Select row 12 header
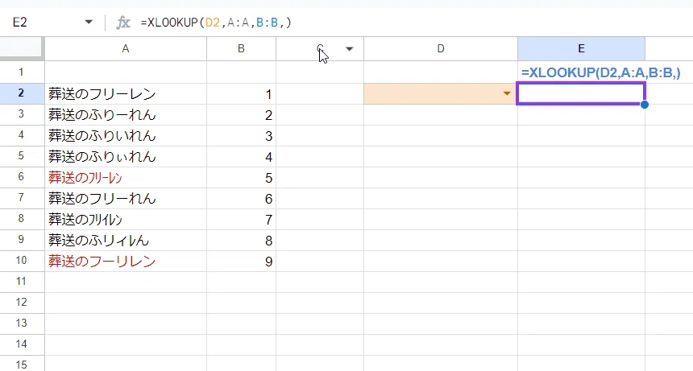The width and height of the screenshot is (693, 371). click(x=21, y=303)
